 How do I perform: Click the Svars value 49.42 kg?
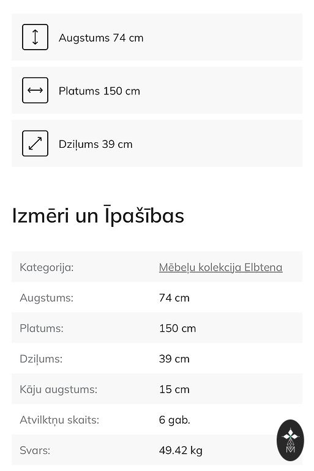pos(181,450)
